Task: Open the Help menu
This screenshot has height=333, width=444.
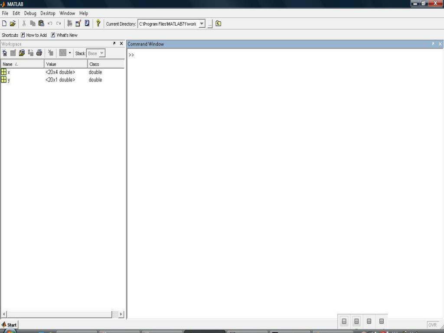Action: [x=84, y=13]
